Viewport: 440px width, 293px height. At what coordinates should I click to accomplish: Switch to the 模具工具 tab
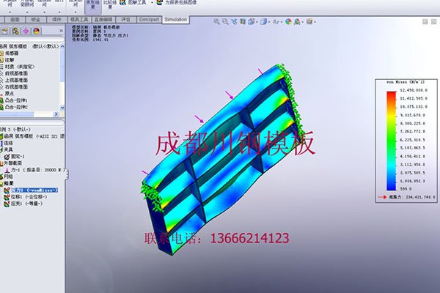[79, 20]
